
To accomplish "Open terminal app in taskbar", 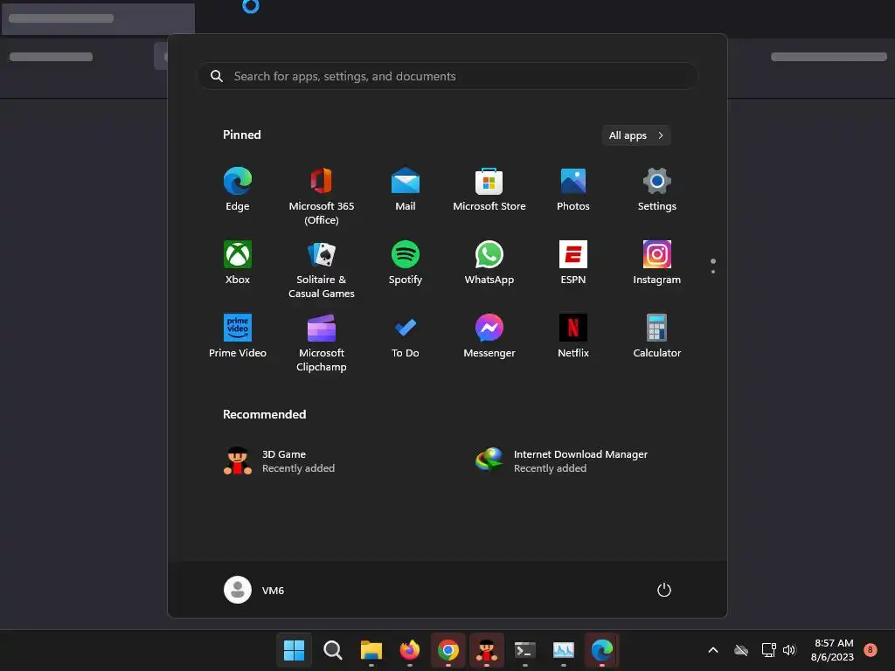I will coord(524,650).
